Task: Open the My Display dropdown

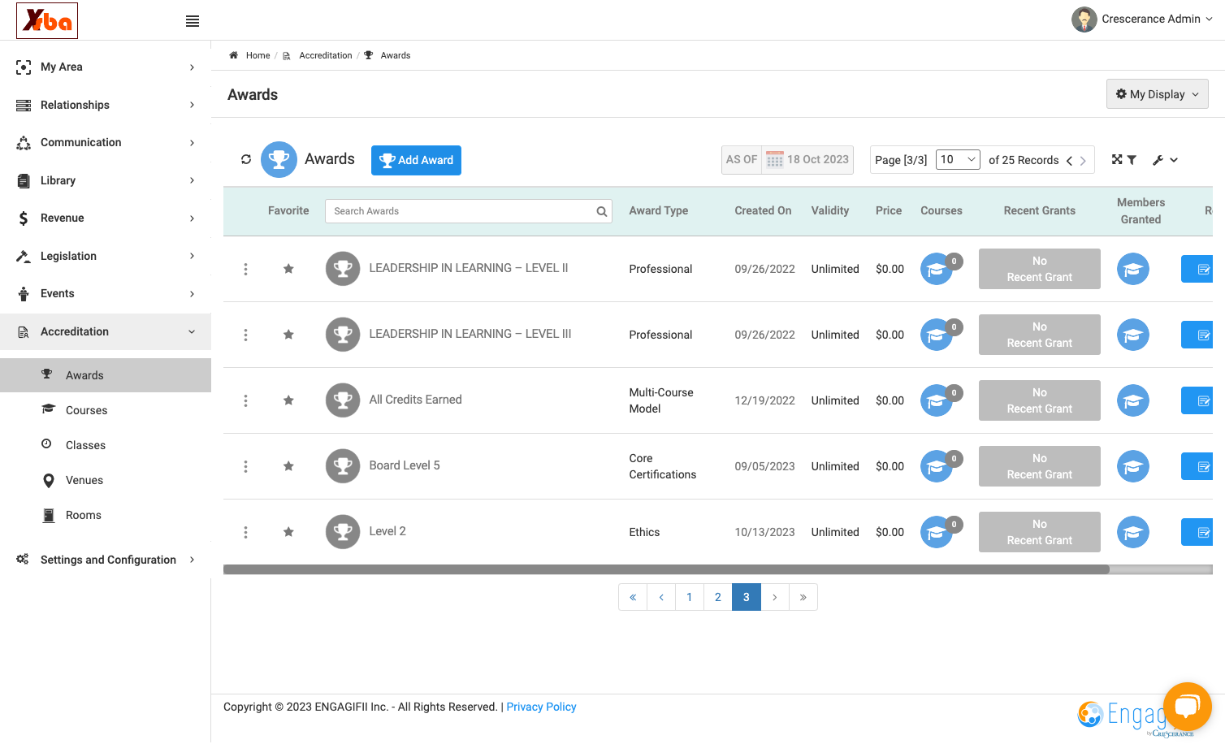Action: tap(1157, 94)
